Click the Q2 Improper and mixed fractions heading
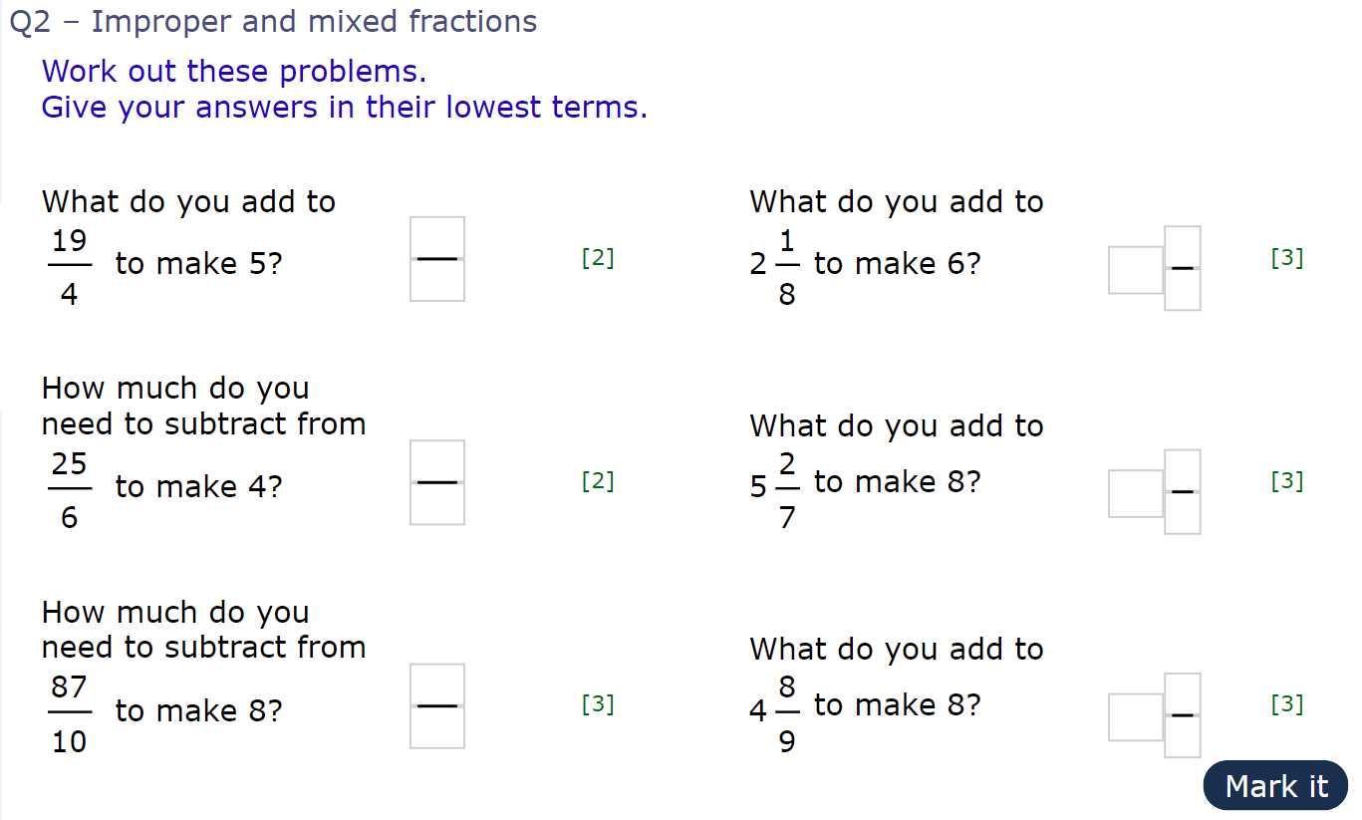Image resolution: width=1362 pixels, height=820 pixels. click(x=273, y=22)
